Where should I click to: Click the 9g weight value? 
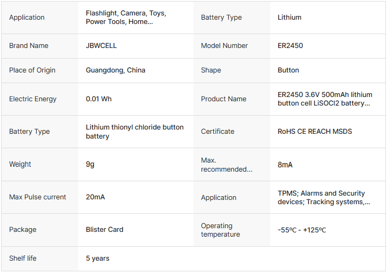click(x=90, y=165)
